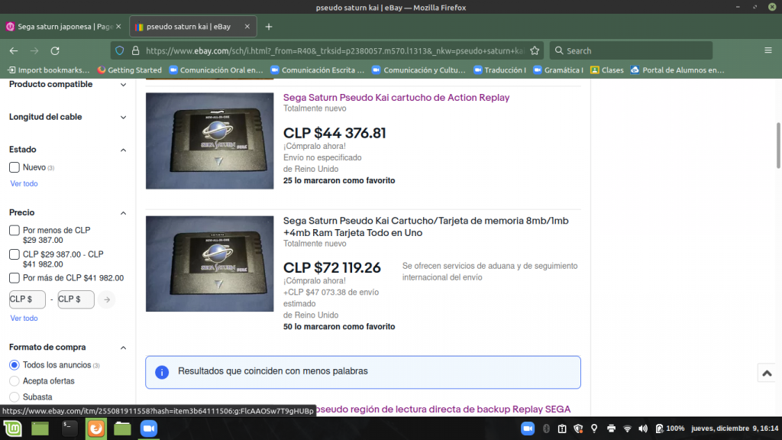Collapse the Precio filter section
Viewport: 782px width, 440px height.
[124, 213]
